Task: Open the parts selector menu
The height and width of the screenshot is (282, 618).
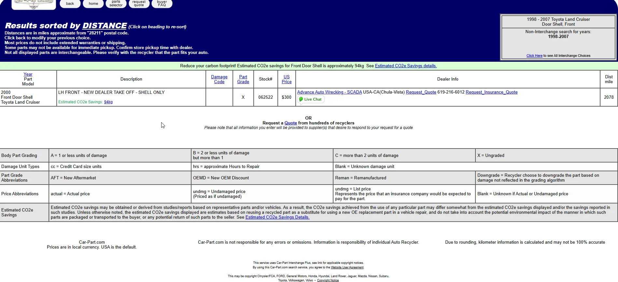Action: click(x=116, y=4)
